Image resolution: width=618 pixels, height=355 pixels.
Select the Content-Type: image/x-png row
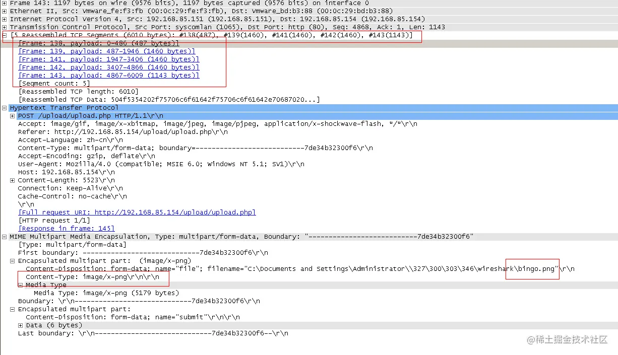(x=93, y=277)
